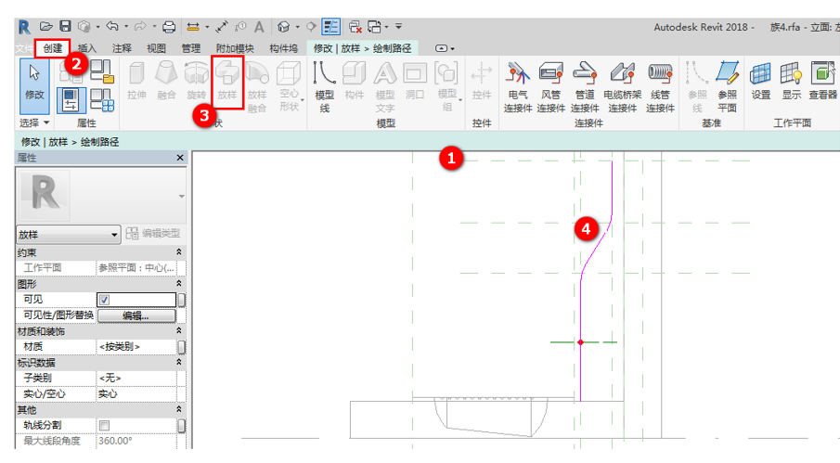Click the Edit (编辑...) visibility override button
The height and width of the screenshot is (463, 840).
(x=136, y=315)
